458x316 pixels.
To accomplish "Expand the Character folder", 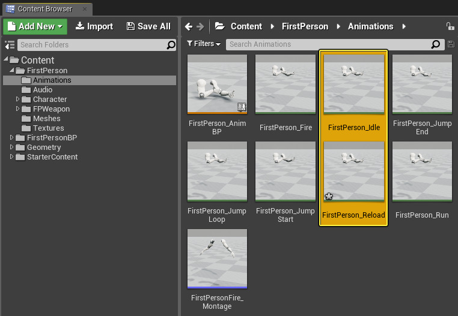I will [18, 100].
